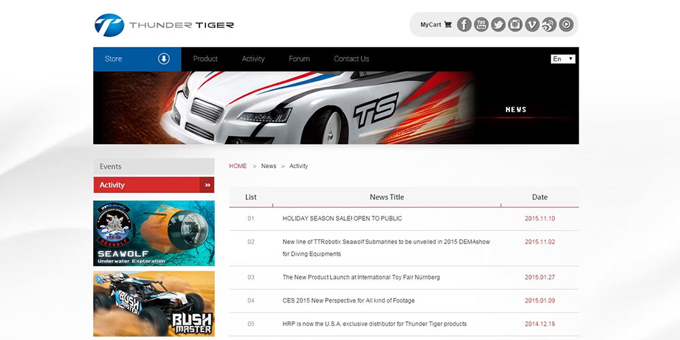Open the Forum menu item

click(299, 59)
